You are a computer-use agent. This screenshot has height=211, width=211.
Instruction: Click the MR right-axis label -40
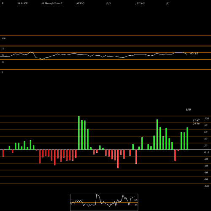point(206,166)
